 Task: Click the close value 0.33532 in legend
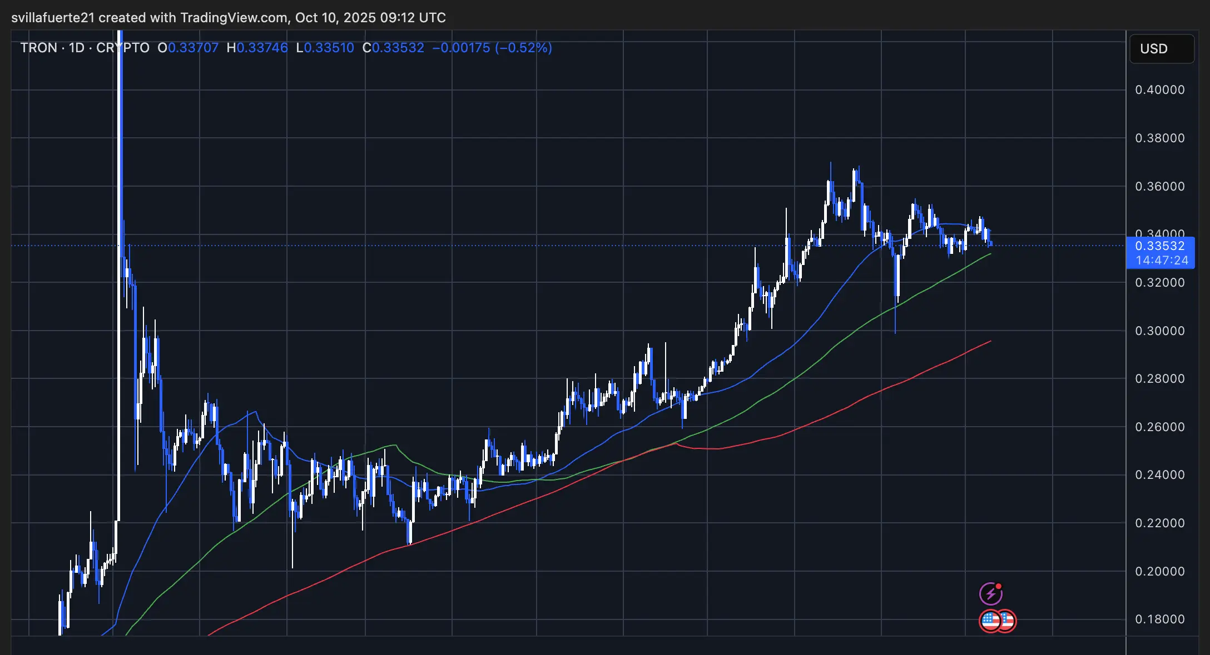pyautogui.click(x=398, y=48)
